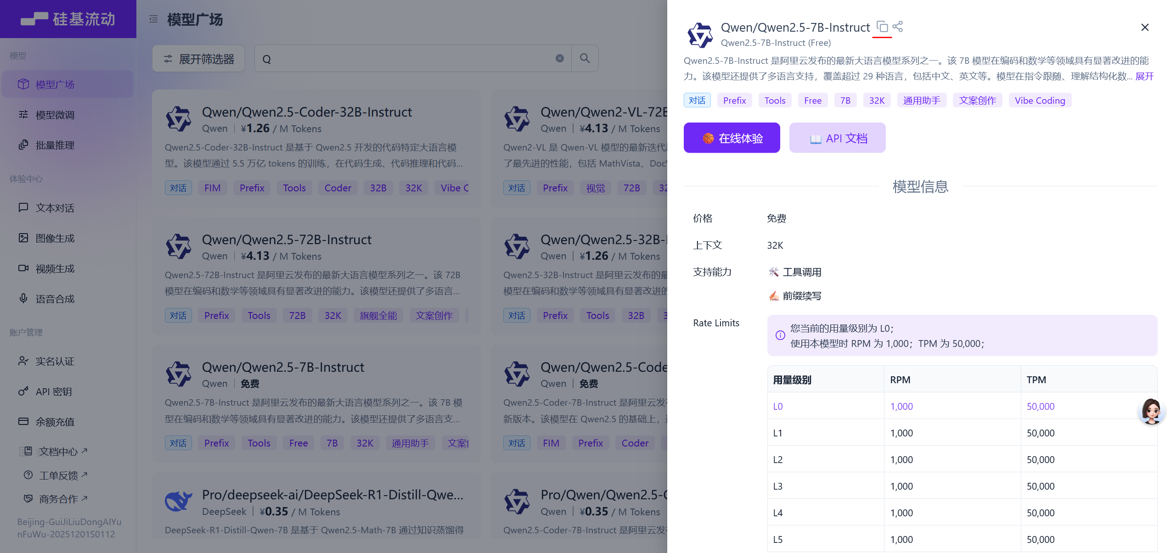Click the 在线体验 button
Viewport: 1171px width, 553px height.
click(x=732, y=138)
